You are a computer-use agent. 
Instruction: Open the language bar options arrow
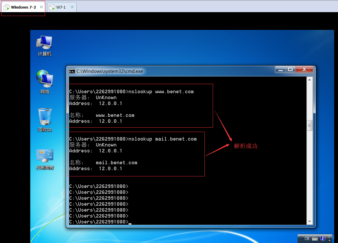(x=330, y=240)
